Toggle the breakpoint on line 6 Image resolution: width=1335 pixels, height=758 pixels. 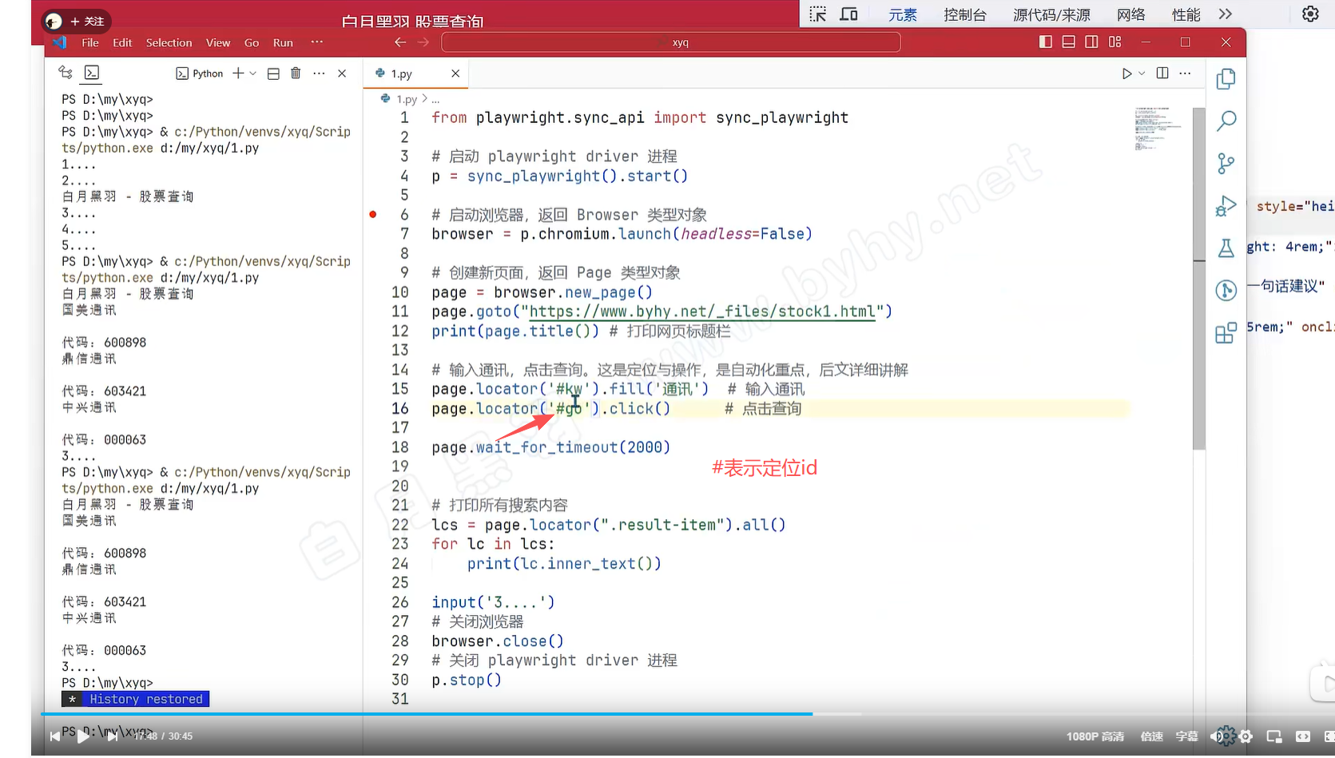373,214
